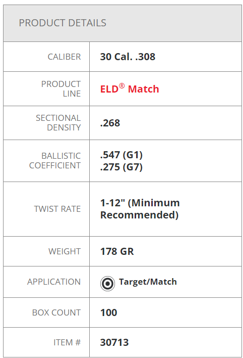Select the .547 (G1) ballistic coefficient

[121, 155]
